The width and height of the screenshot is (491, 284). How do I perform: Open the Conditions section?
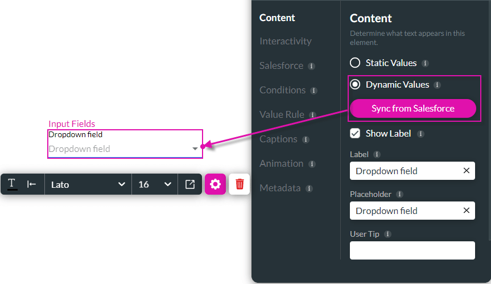click(282, 90)
